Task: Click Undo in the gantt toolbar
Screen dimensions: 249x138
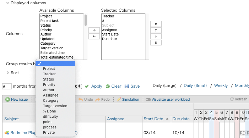Action: tap(86, 99)
